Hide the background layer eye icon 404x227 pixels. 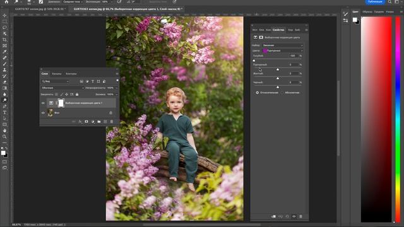point(43,113)
